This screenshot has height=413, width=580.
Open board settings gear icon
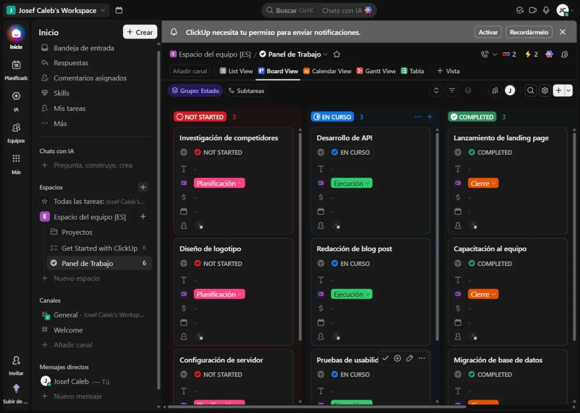[x=545, y=90]
